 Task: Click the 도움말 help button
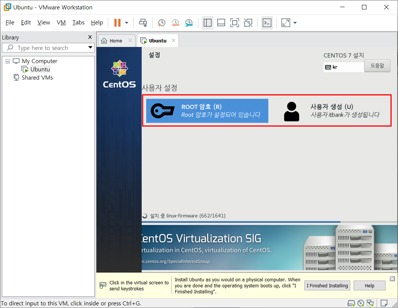[377, 66]
